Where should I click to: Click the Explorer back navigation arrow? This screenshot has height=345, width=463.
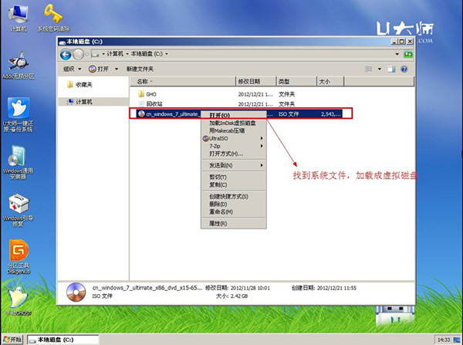click(67, 55)
